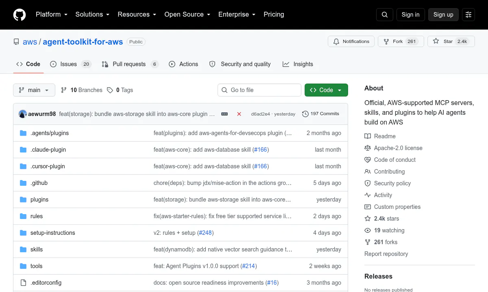Click the file icon next to .editorconfig
This screenshot has width=488, height=292.
coord(23,283)
